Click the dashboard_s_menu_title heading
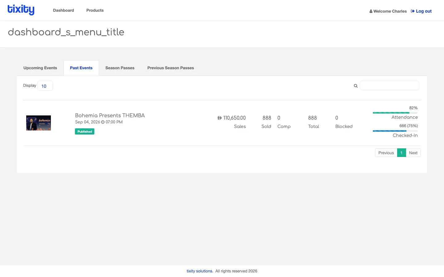Image resolution: width=444 pixels, height=277 pixels. pyautogui.click(x=66, y=32)
